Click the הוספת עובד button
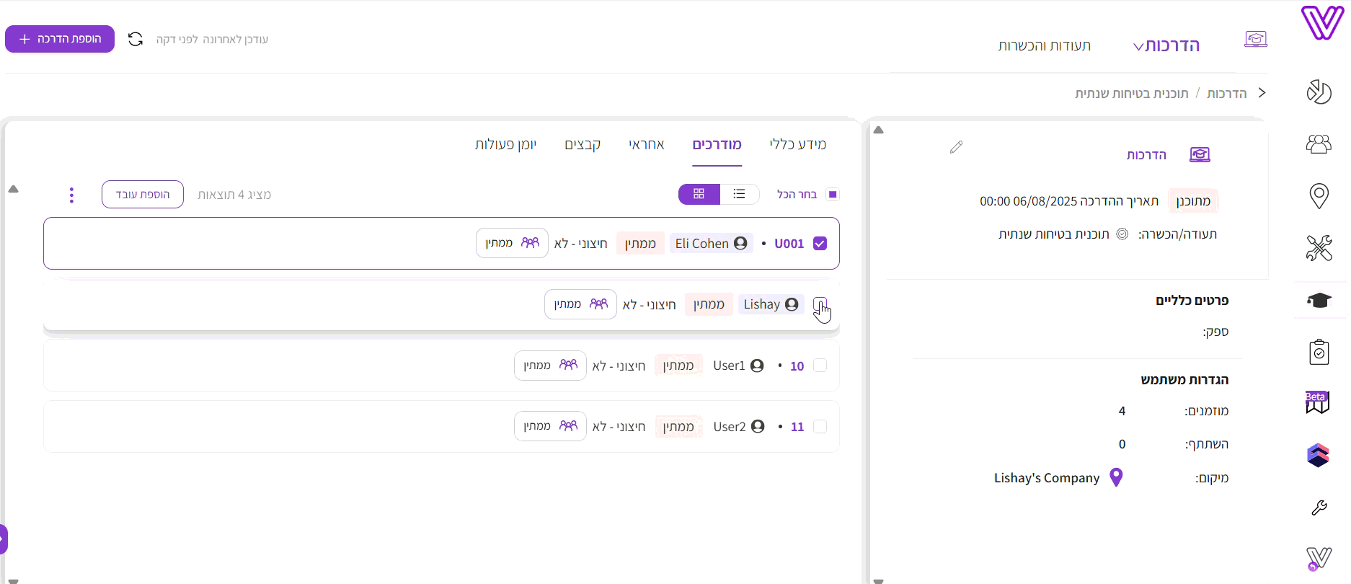1351x584 pixels. point(143,195)
